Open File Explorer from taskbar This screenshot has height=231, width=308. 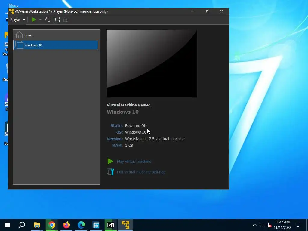click(37, 225)
